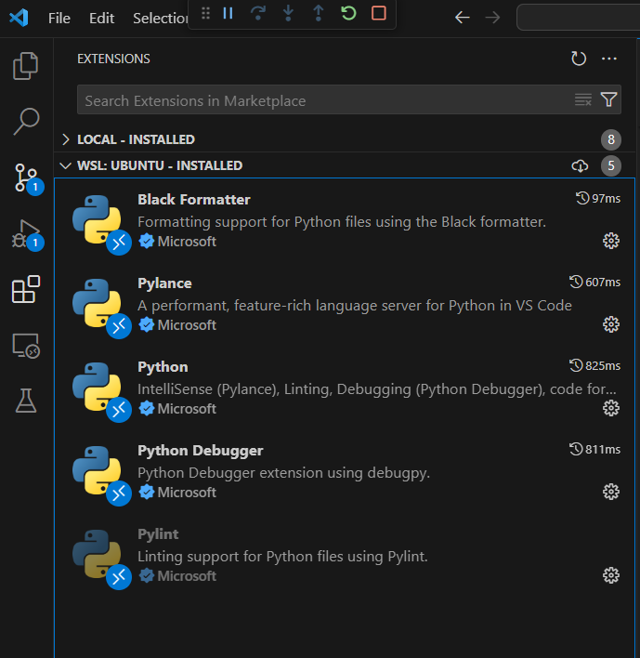Open Python Debugger manage gear

pos(611,492)
